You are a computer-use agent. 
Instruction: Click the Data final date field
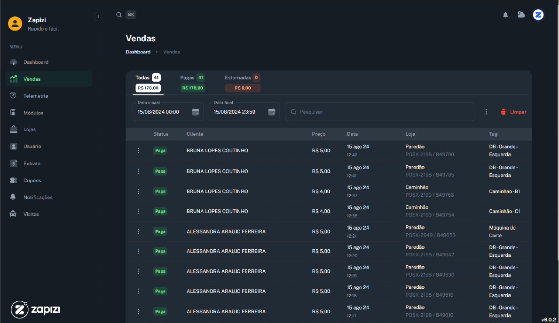pos(244,112)
